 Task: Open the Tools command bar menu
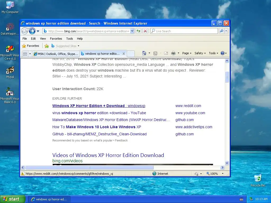[214, 53]
